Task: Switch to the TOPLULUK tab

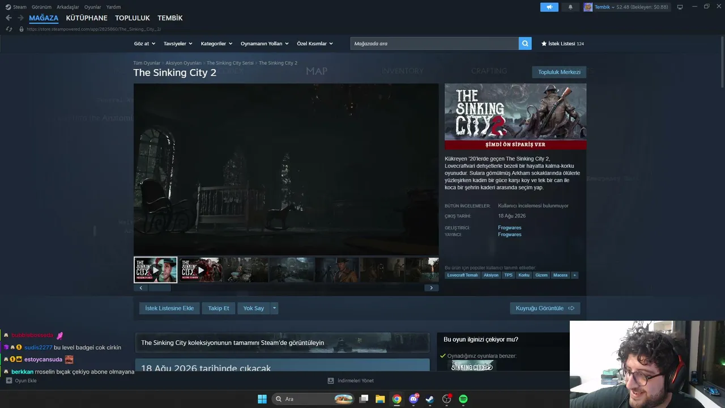Action: 133,18
